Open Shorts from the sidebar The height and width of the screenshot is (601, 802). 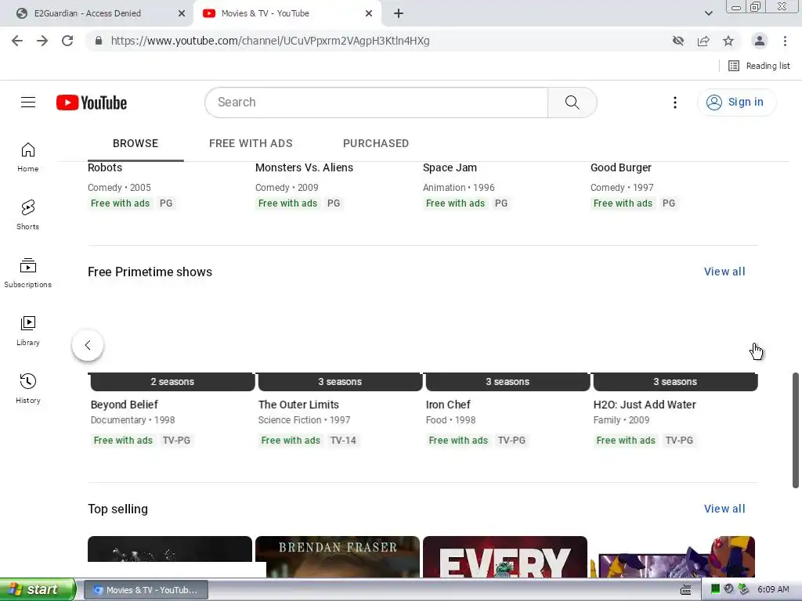[x=28, y=215]
